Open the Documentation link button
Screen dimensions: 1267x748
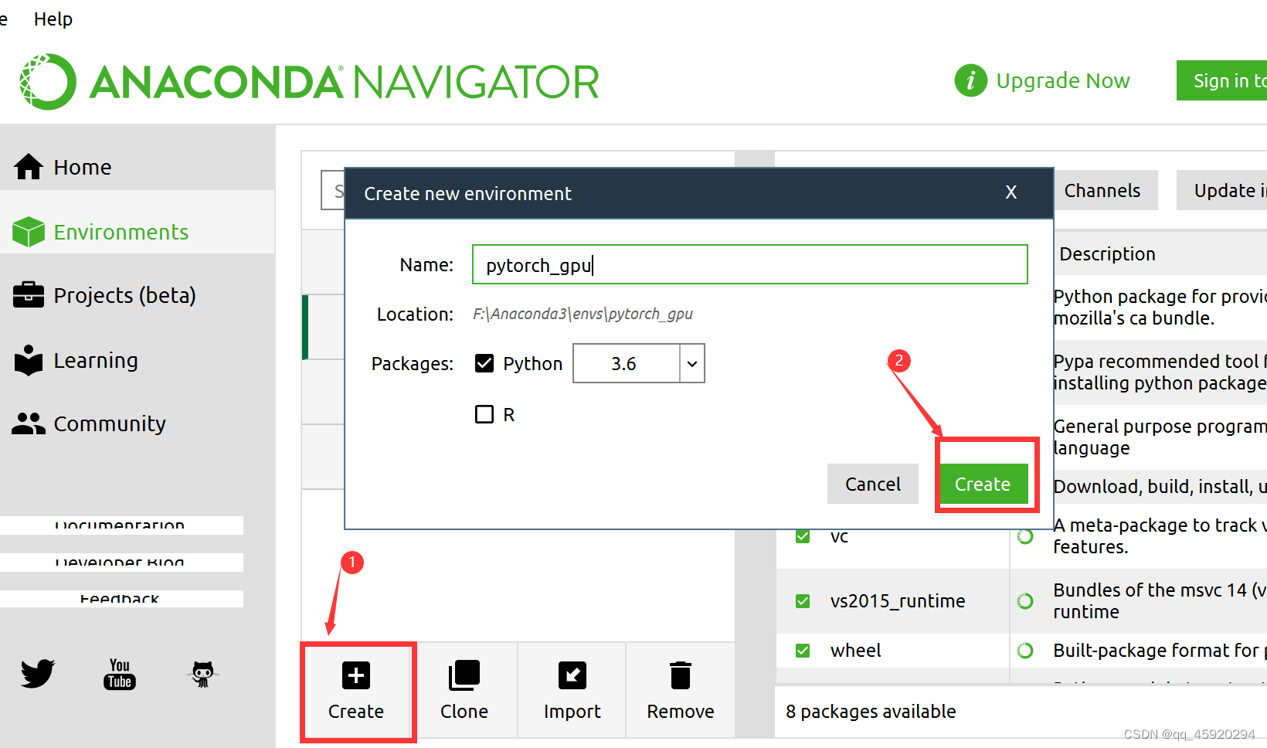pyautogui.click(x=121, y=525)
